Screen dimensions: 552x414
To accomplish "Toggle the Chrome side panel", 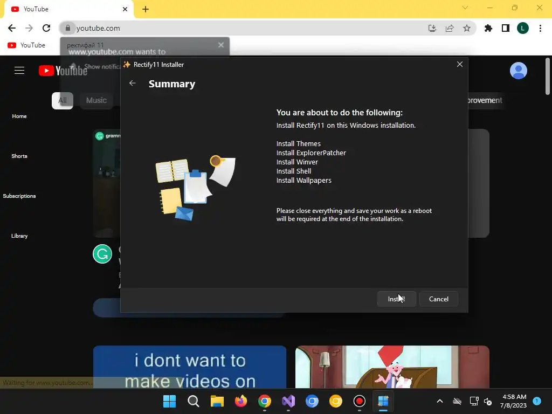I will tap(505, 28).
